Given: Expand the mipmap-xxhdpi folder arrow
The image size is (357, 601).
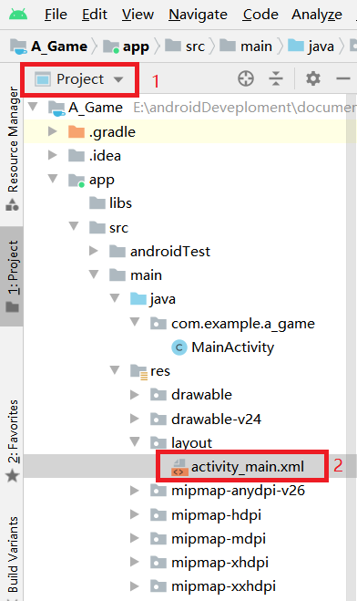Looking at the screenshot, I should 134,585.
